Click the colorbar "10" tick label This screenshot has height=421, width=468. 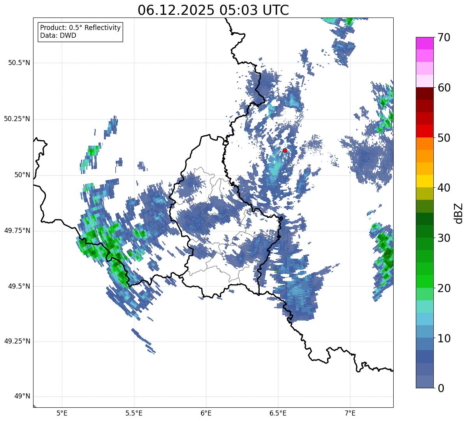point(444,338)
